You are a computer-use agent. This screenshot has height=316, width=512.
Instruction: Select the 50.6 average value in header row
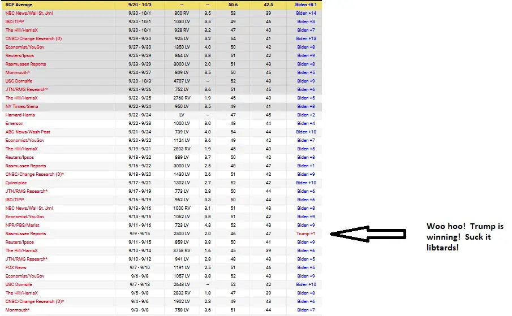point(233,5)
